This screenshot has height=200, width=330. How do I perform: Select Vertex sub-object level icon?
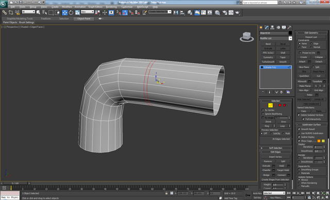click(x=266, y=105)
